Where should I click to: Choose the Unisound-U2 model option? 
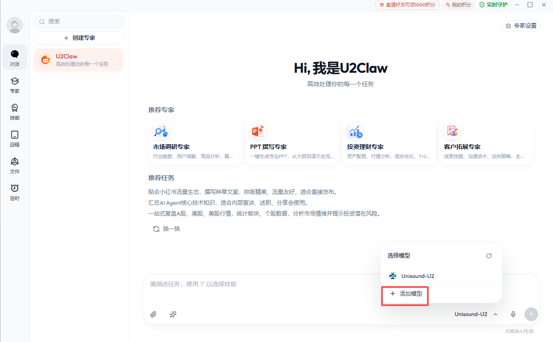[x=441, y=276]
